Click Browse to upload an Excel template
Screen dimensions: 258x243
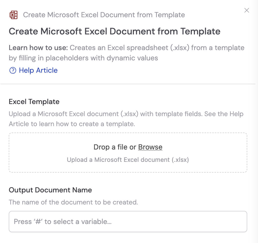coord(150,147)
